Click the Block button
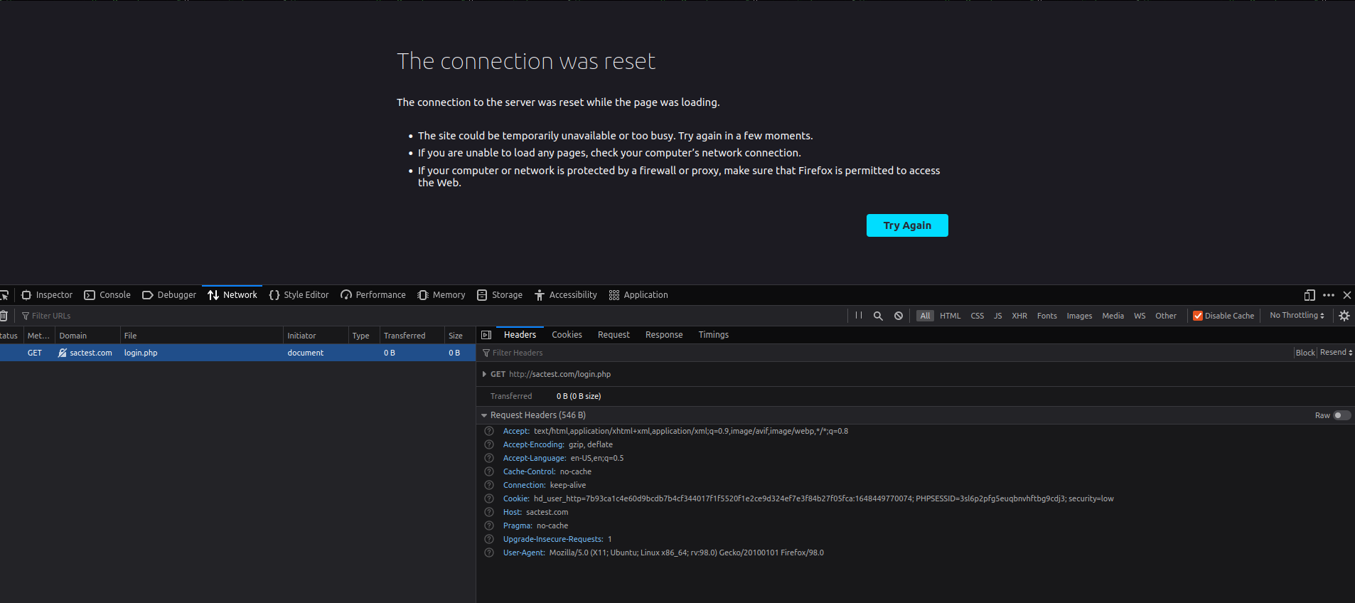Screen dimensions: 1355x603 click(x=1305, y=353)
